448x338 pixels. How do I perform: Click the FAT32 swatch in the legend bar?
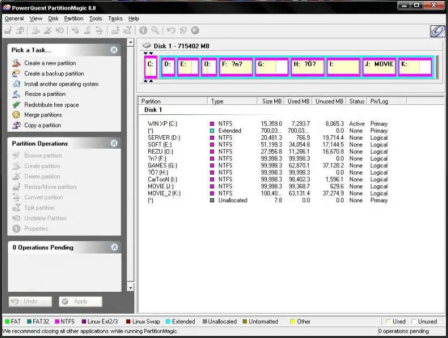[29, 322]
